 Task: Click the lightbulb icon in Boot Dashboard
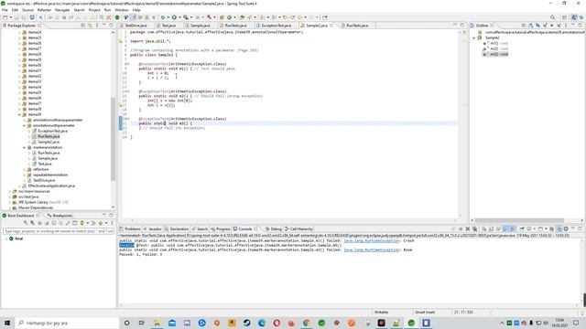coord(81,223)
